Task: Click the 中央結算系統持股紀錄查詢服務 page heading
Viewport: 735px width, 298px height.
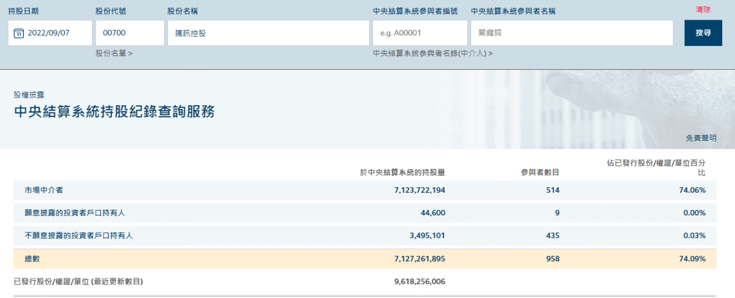Action: 114,111
